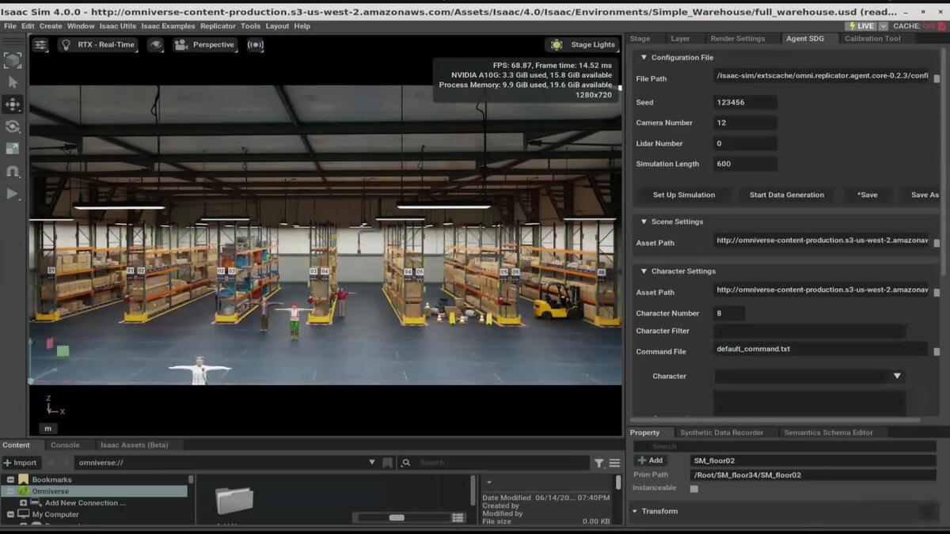Toggle the viewport eye visibility menu
This screenshot has width=950, height=534.
(x=156, y=45)
